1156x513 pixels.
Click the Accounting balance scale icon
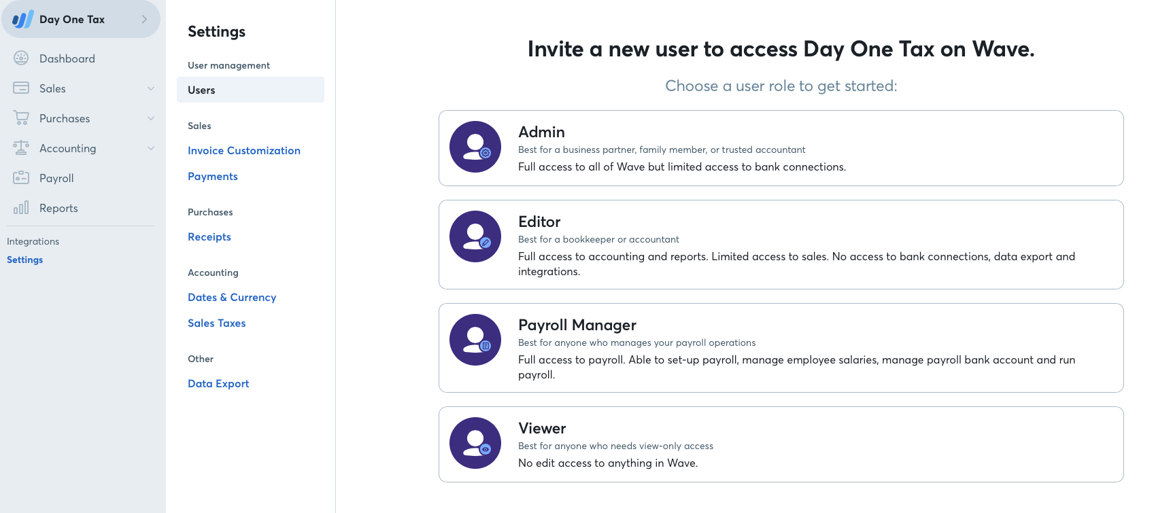click(21, 148)
